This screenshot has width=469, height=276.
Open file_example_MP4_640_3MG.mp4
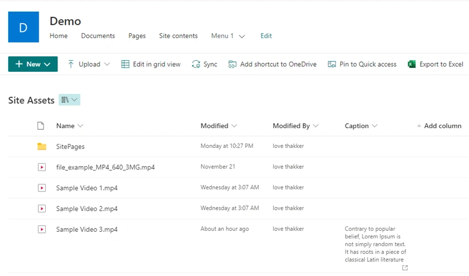(x=105, y=167)
